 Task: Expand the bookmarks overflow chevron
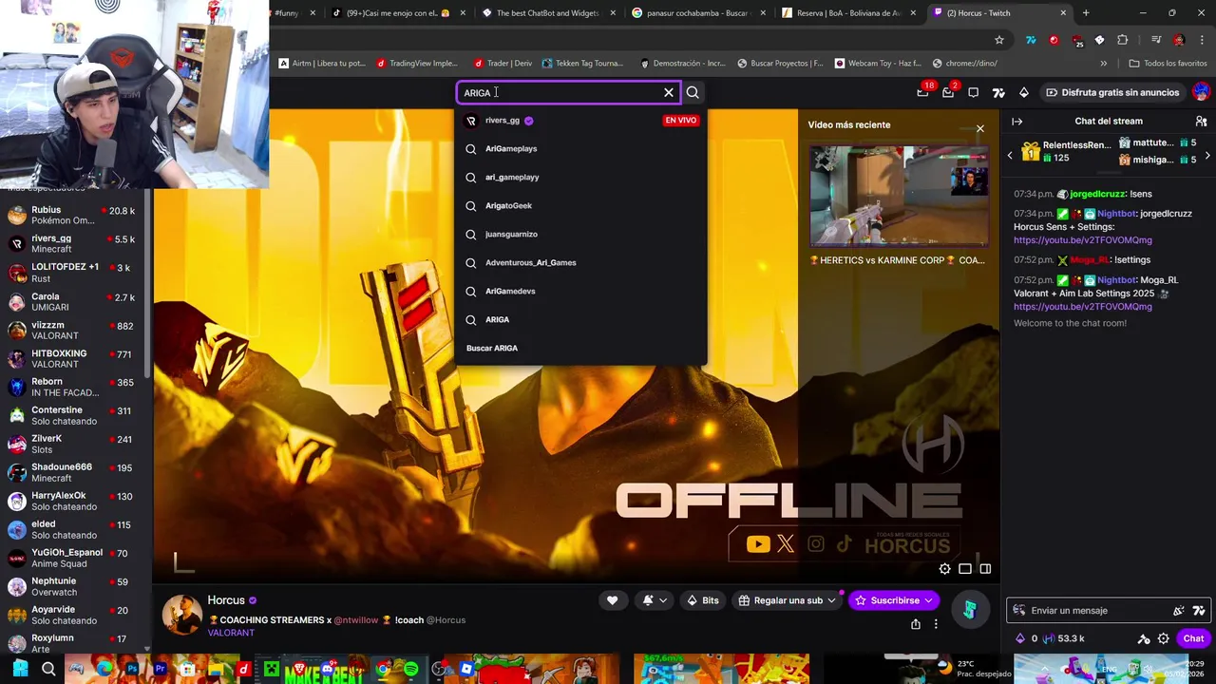[x=1103, y=64]
